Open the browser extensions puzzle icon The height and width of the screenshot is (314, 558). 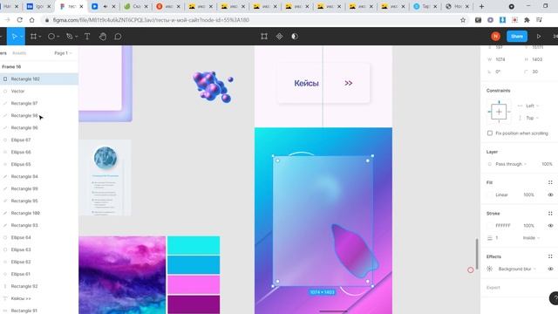coord(527,20)
